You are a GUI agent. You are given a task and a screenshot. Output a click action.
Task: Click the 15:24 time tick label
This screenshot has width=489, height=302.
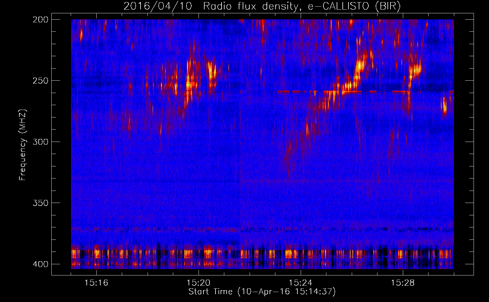[x=301, y=283]
